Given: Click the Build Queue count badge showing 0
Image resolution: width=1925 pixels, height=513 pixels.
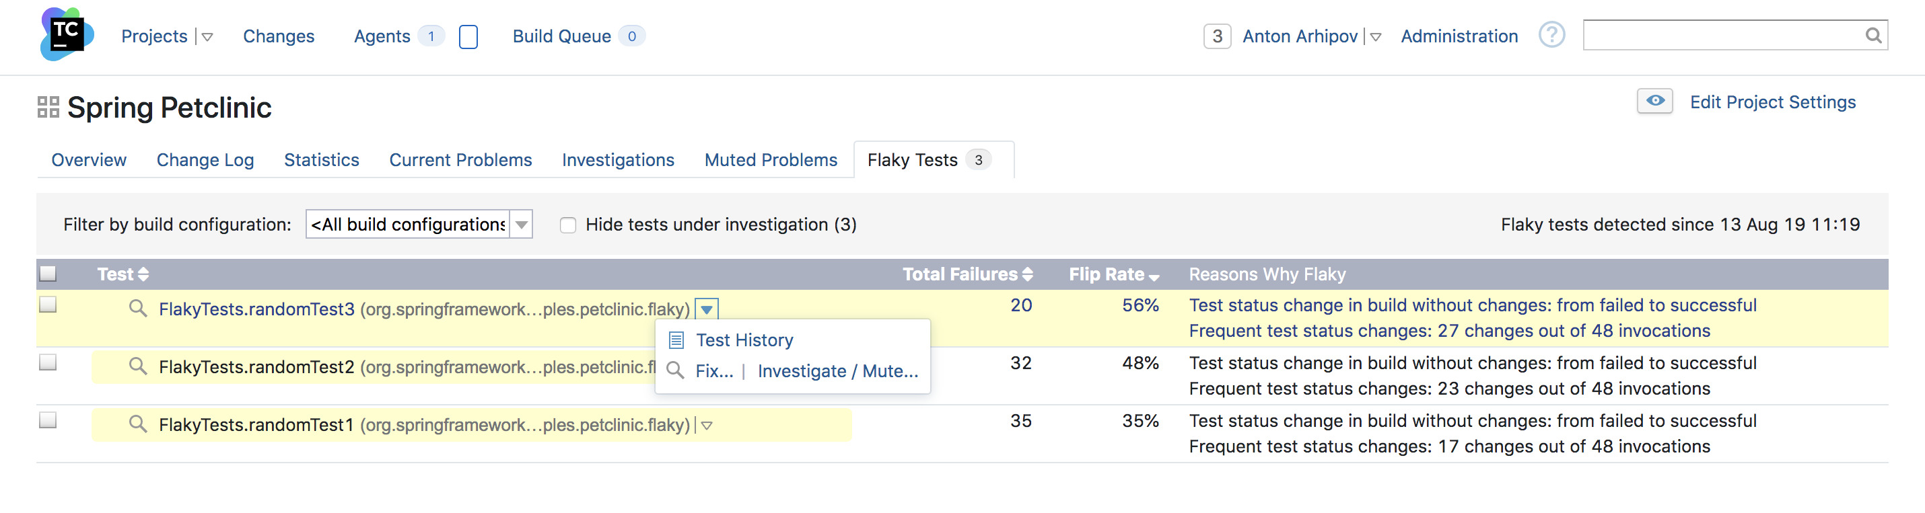Looking at the screenshot, I should (631, 36).
